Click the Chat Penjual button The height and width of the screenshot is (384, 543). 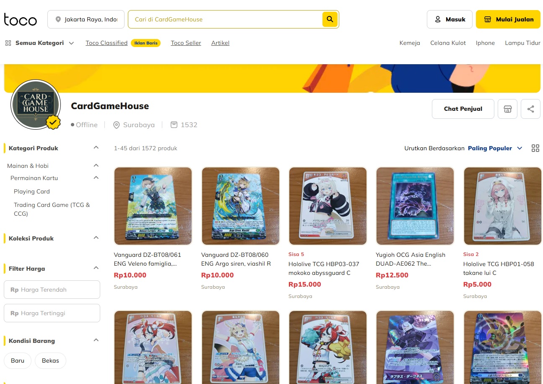(463, 109)
